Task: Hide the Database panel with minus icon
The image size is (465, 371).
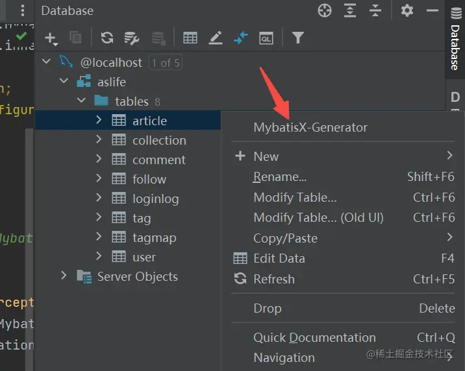Action: pyautogui.click(x=432, y=10)
